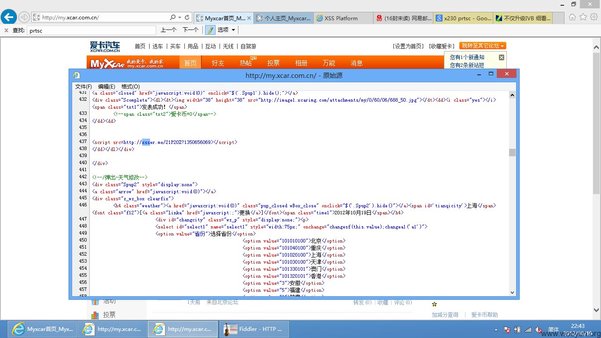Click the 转发(0) link under post
601x338 pixels.
[363, 302]
